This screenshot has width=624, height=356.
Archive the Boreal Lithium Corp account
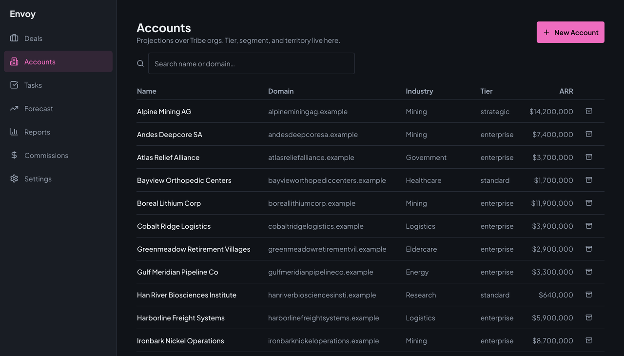pyautogui.click(x=589, y=203)
